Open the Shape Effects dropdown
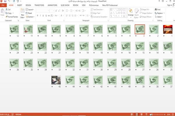 coord(146,17)
